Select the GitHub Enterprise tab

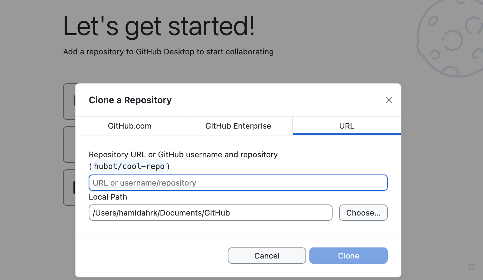point(238,126)
